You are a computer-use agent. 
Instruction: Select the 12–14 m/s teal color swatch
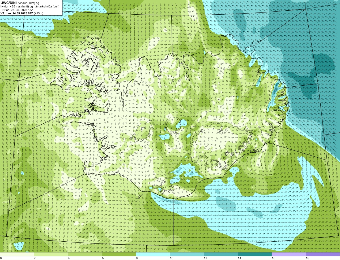221,254
